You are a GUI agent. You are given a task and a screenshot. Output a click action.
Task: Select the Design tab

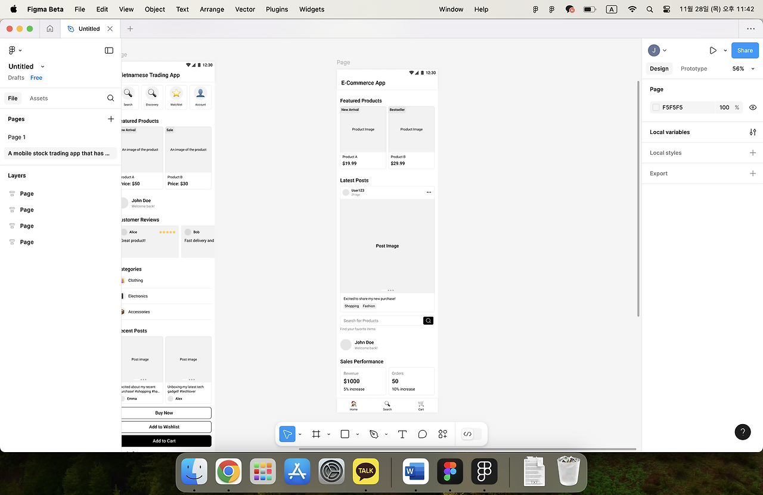click(659, 69)
